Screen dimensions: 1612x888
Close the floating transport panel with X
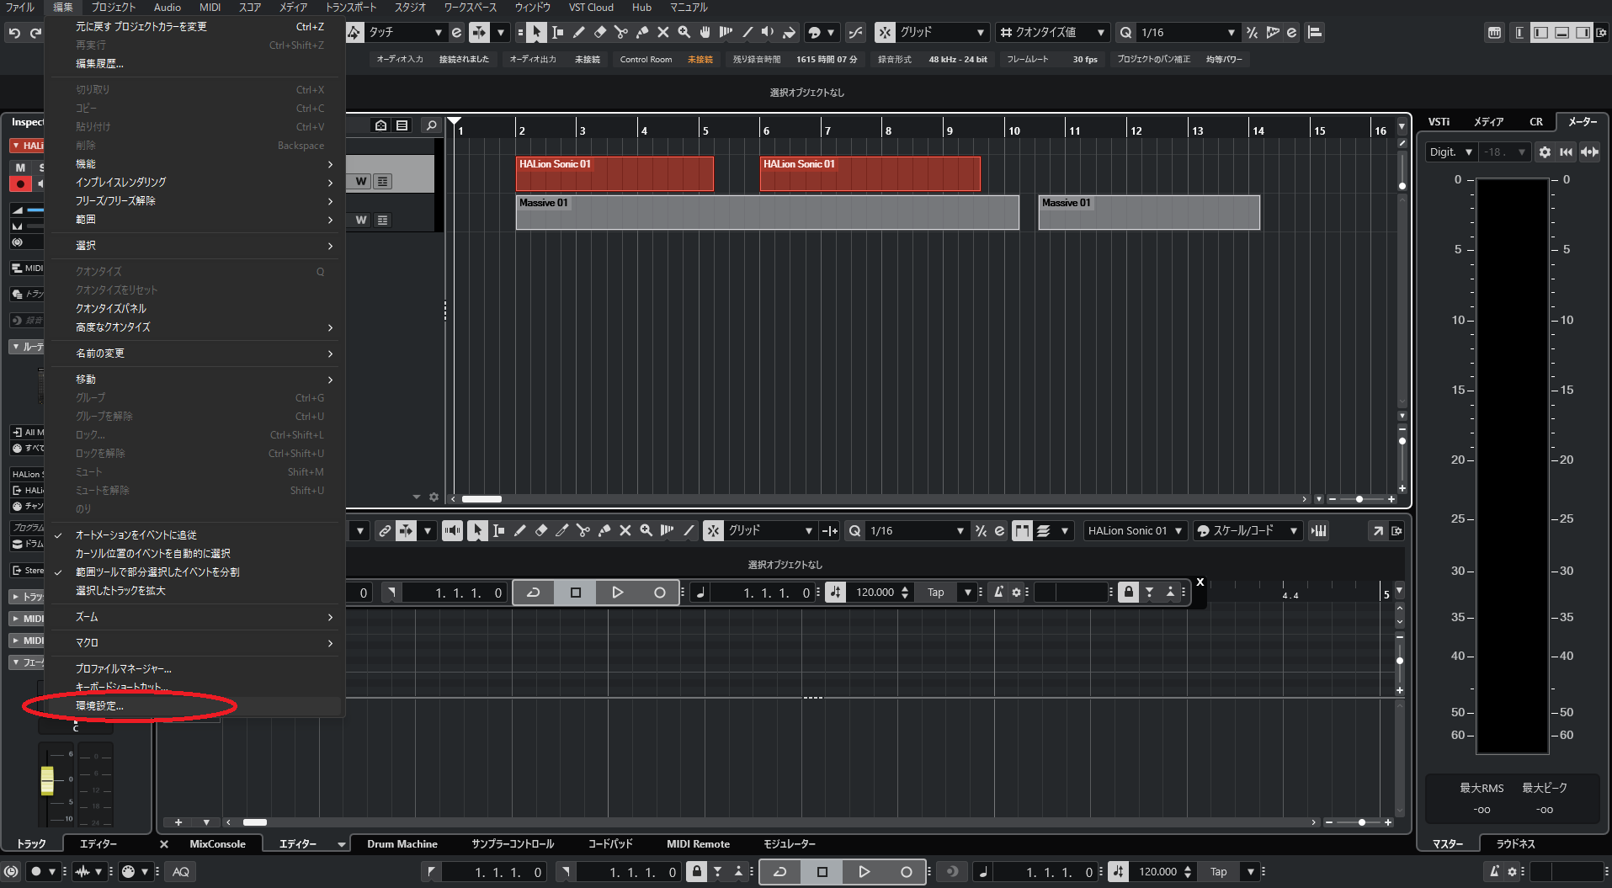tap(1200, 582)
